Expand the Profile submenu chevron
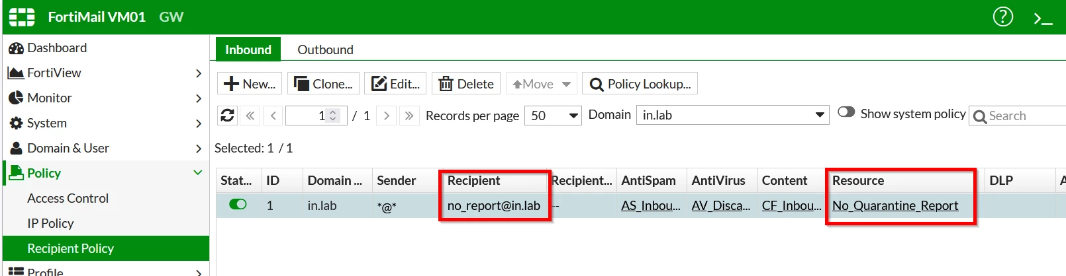The width and height of the screenshot is (1066, 276). pos(198,271)
